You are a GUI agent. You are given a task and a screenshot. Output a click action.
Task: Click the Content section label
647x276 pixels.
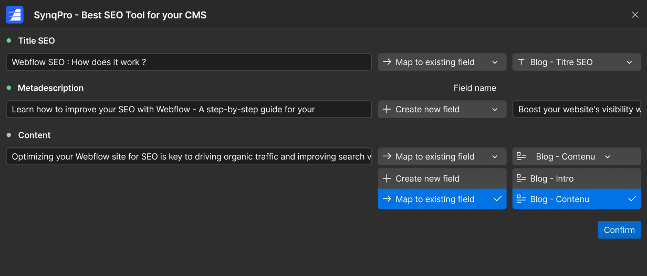tap(34, 135)
